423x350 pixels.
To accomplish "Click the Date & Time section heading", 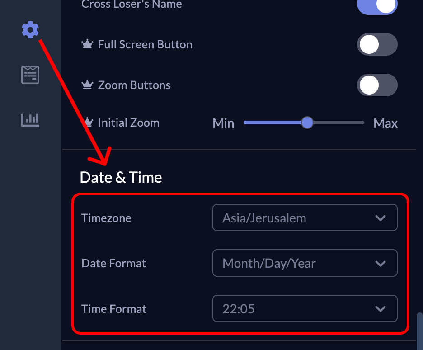I will point(121,177).
